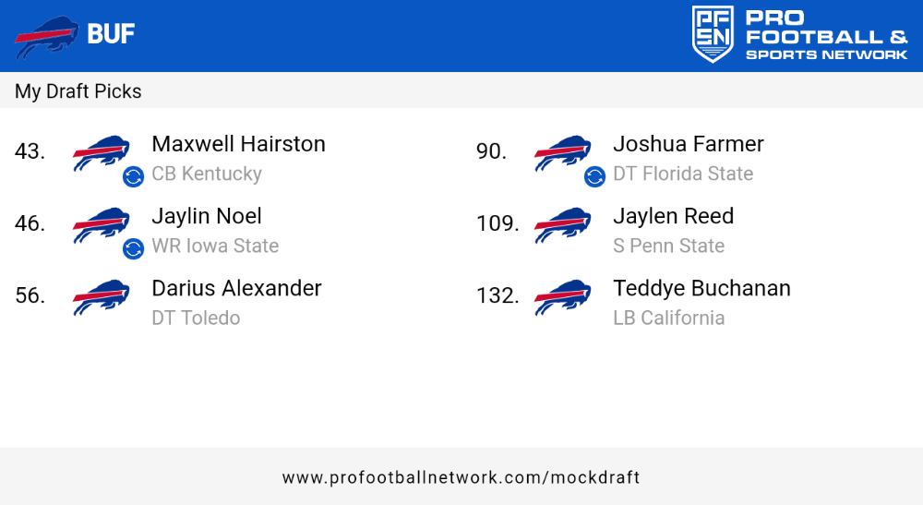Click Bills logo next to pick 132
The width and height of the screenshot is (923, 505).
563,297
